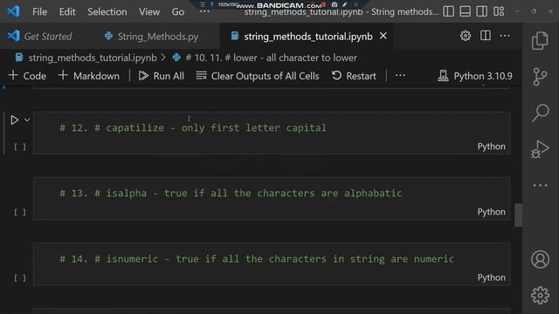
Task: Show additional activity bar views ellipsis
Action: 540,185
